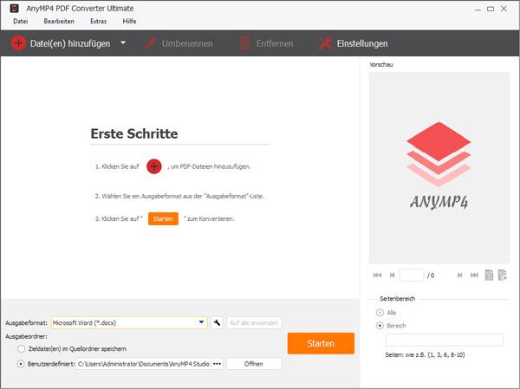Image resolution: width=520 pixels, height=389 pixels.
Task: Select the Bereich page range radio
Action: click(x=380, y=326)
